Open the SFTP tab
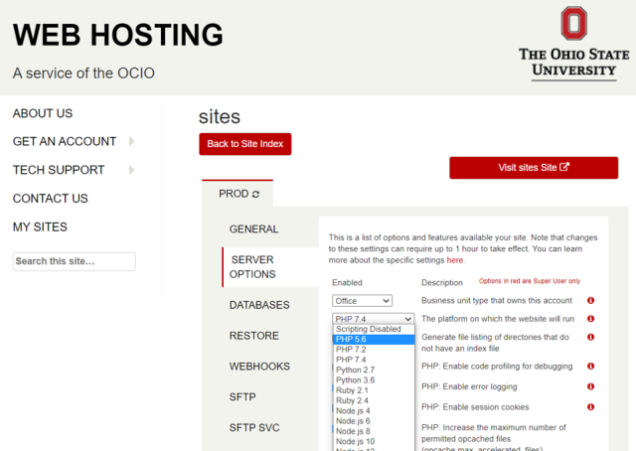Image resolution: width=636 pixels, height=451 pixels. click(x=242, y=397)
